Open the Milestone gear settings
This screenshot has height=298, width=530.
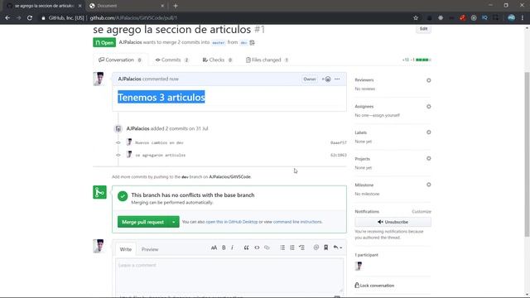pyautogui.click(x=429, y=185)
